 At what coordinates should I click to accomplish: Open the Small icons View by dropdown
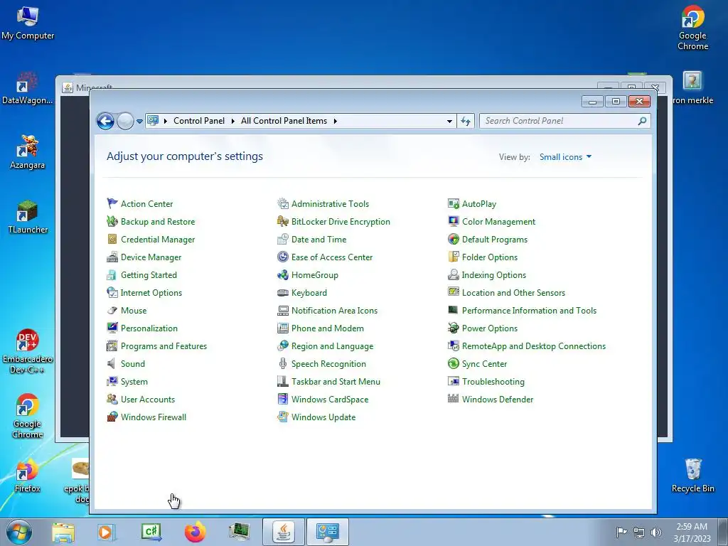[565, 157]
